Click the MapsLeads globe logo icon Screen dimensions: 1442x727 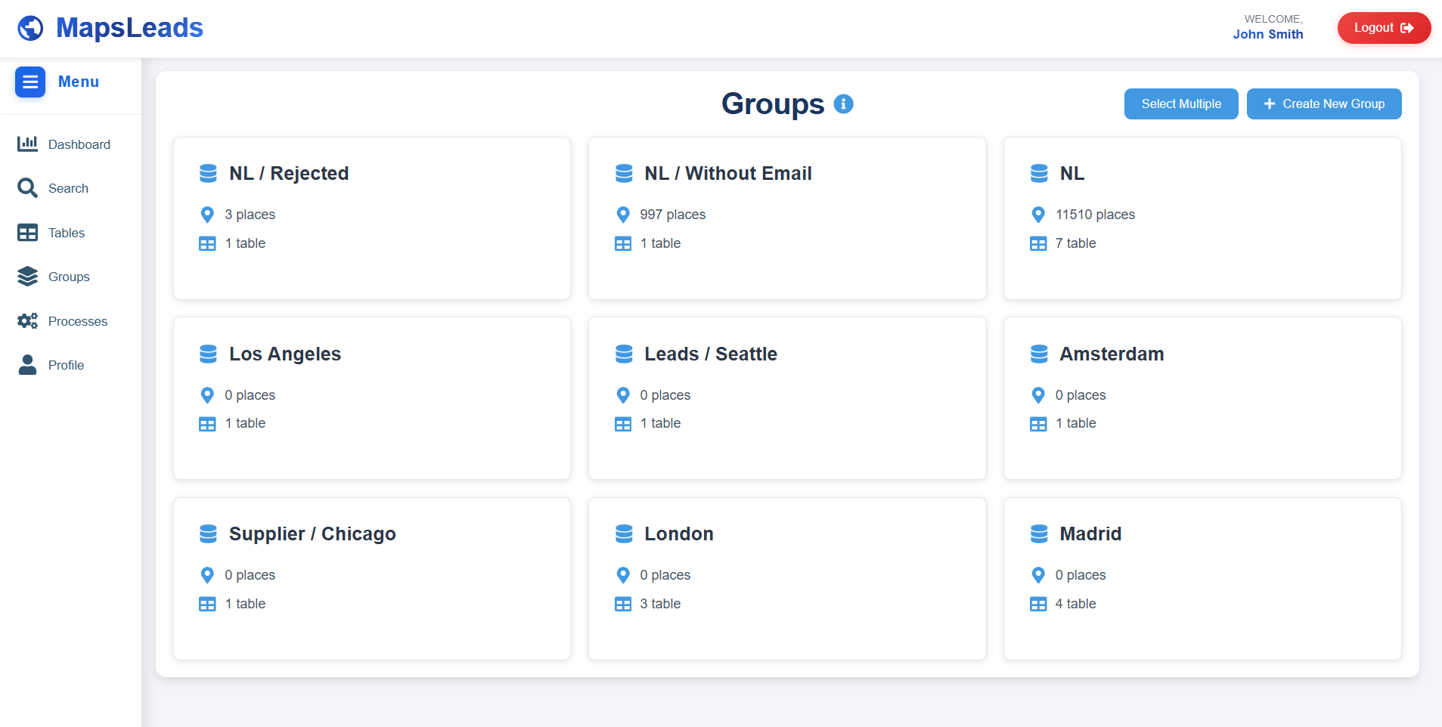pyautogui.click(x=30, y=28)
